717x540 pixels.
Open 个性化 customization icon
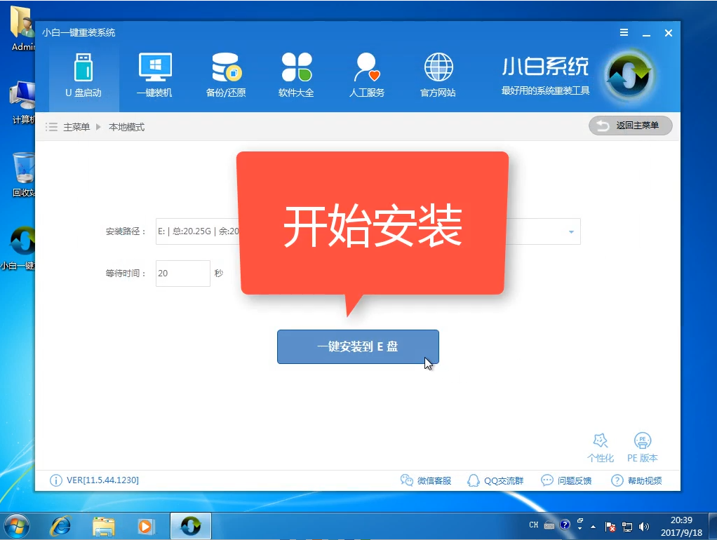(x=600, y=447)
